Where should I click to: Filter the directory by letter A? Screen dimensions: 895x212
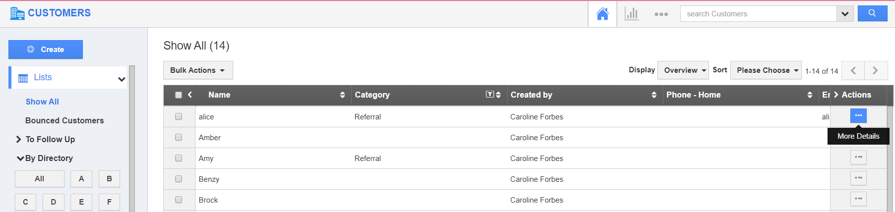pyautogui.click(x=81, y=179)
